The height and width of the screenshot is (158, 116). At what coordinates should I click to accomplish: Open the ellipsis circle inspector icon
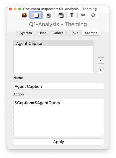click(93, 15)
